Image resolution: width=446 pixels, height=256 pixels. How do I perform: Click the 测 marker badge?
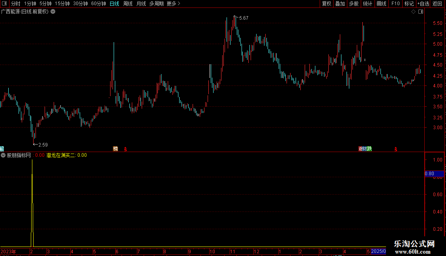(x=360, y=149)
